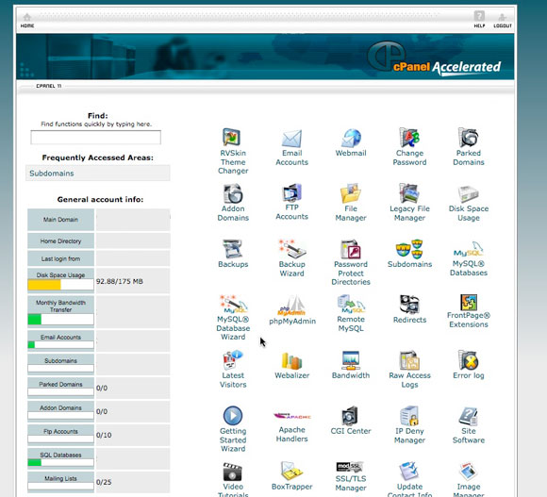547x497 pixels.
Task: Launch Webmail icon
Action: click(351, 138)
